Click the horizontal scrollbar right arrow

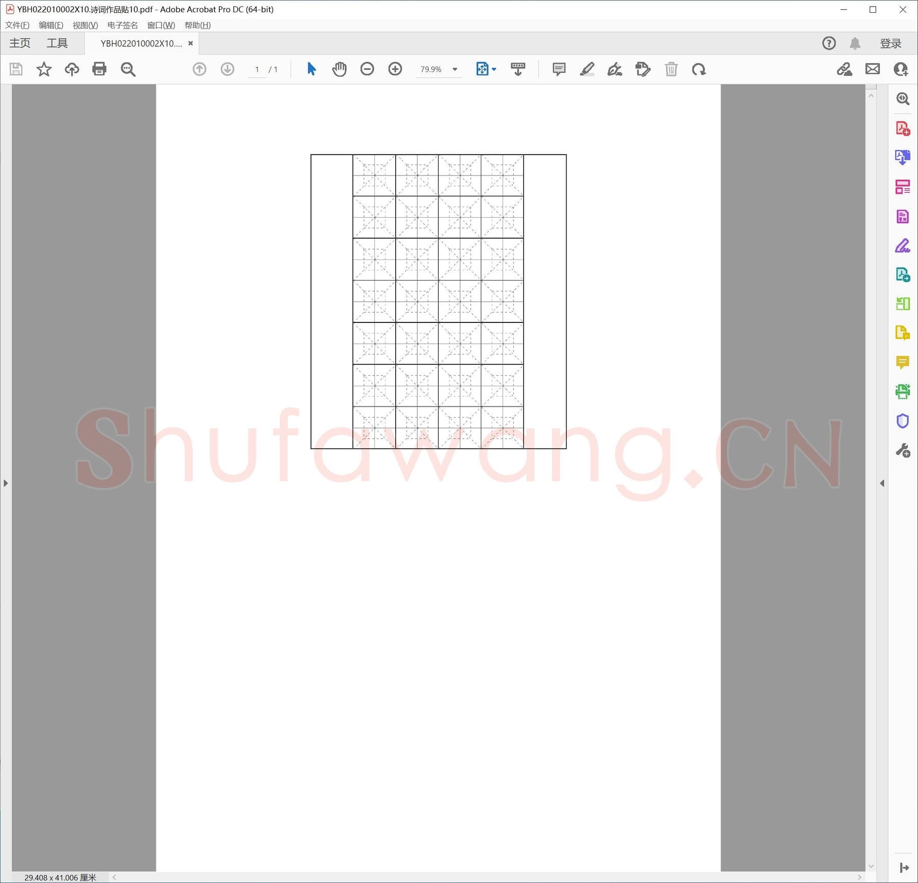pyautogui.click(x=860, y=877)
